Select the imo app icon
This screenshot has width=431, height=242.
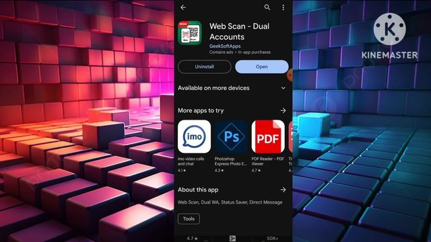pos(195,136)
